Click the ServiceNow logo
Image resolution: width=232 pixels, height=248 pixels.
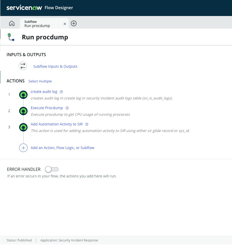click(x=24, y=8)
